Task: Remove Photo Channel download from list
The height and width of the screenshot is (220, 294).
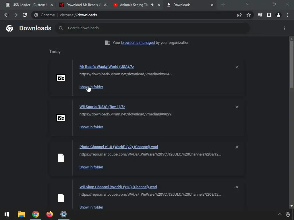Action: (237, 147)
